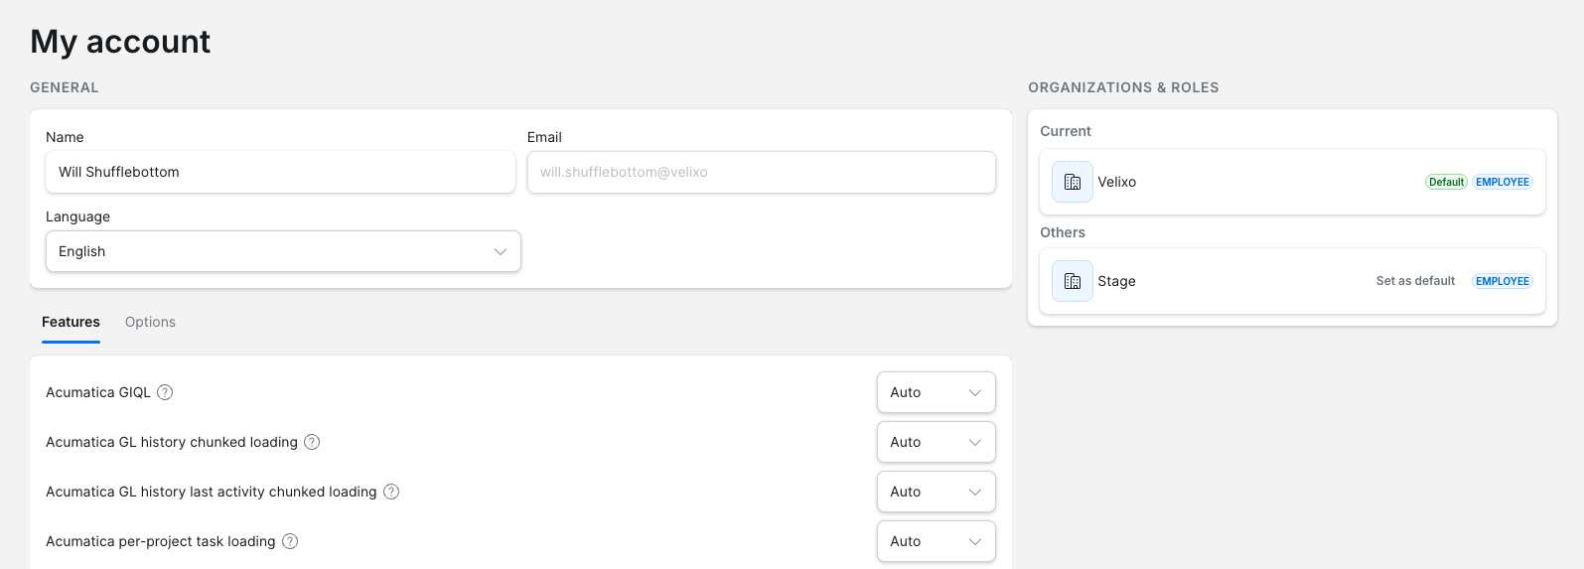Set Stage as default organization
This screenshot has width=1584, height=569.
point(1415,281)
